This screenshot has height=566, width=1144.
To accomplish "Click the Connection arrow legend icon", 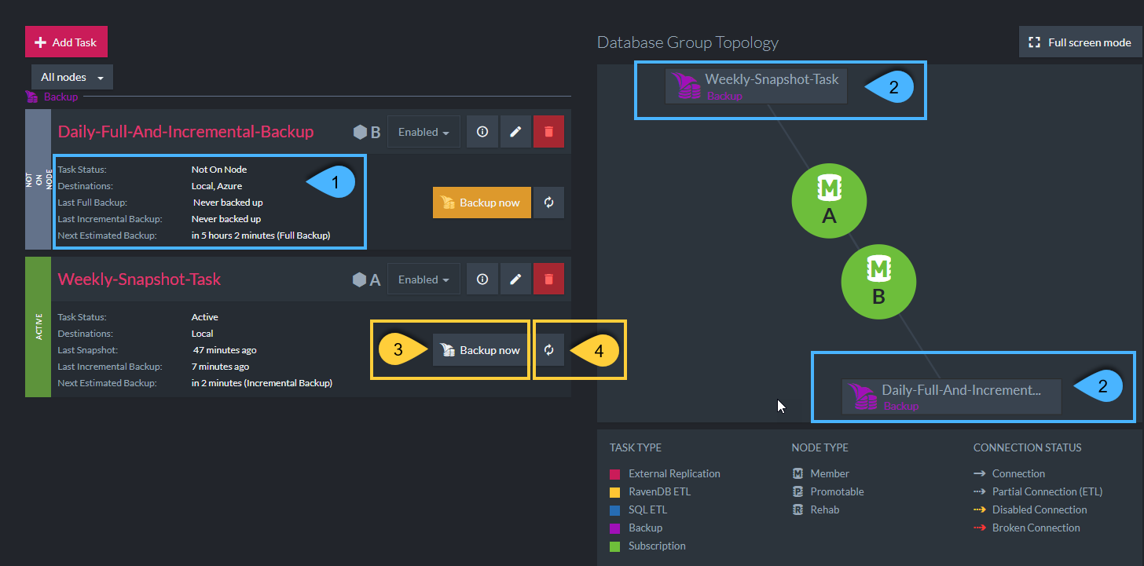I will pos(979,473).
